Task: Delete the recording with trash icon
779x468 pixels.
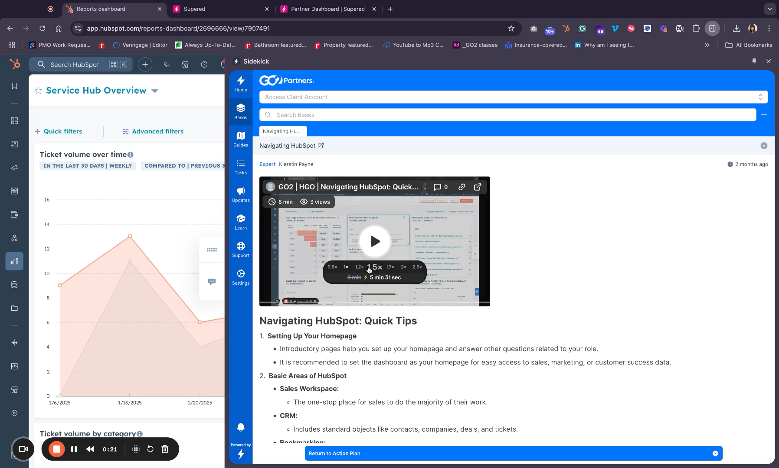Action: (165, 449)
